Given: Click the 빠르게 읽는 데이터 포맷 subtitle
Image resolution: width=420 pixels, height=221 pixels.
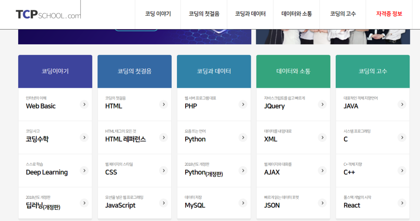Looking at the screenshot, I should pos(281,198).
